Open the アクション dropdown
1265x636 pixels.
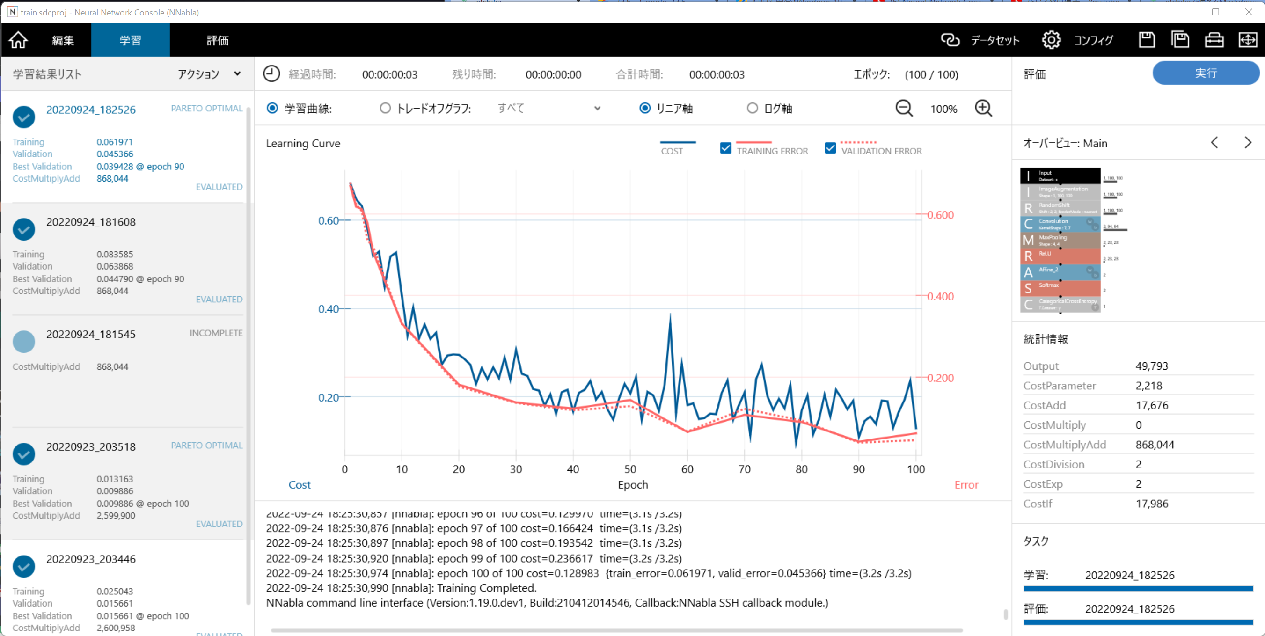209,73
